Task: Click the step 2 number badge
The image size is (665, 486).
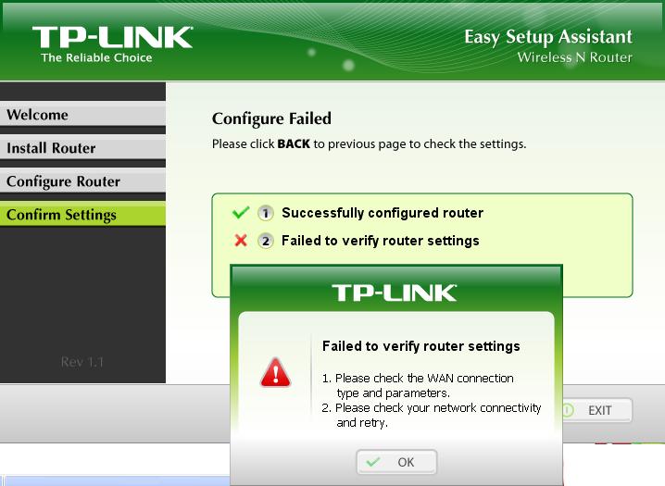Action: point(266,241)
